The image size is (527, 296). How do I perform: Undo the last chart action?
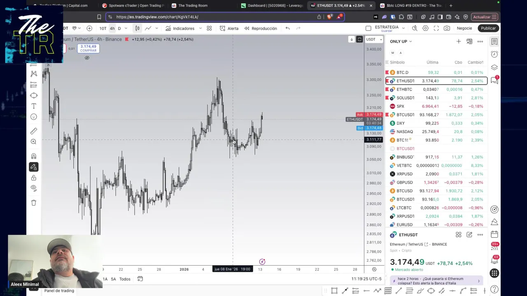tap(288, 28)
